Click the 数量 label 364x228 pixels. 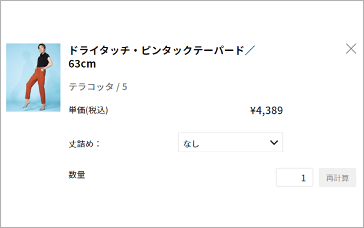pos(77,175)
